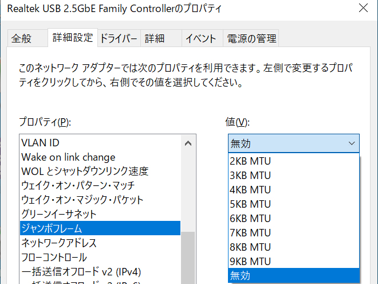Screen dimensions: 378x284
Task: Switch to the 詳細 tab
Action: 155,38
